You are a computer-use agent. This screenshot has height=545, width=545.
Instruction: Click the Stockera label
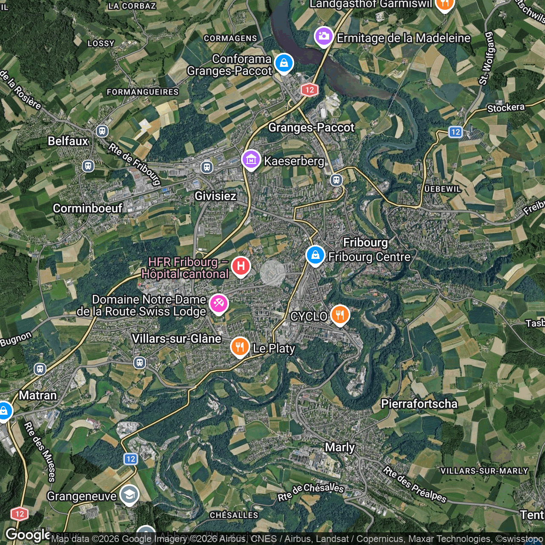pyautogui.click(x=506, y=108)
